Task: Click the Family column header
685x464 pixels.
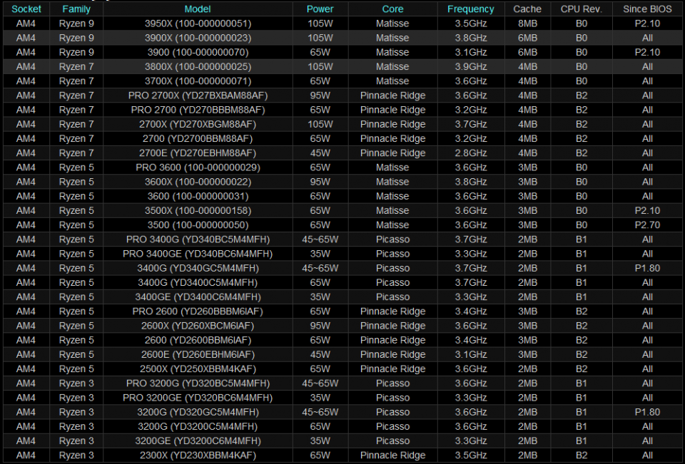Action: (76, 9)
